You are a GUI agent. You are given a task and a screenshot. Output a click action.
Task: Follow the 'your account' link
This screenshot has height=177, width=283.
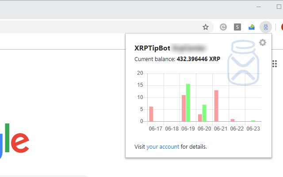pos(163,146)
